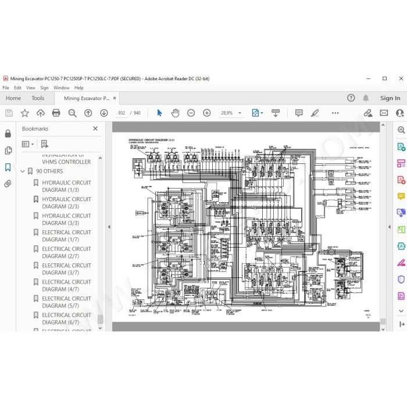Open HYDRAULIC CIRCUIT DIAGRAM (3/3) bookmark
The image size is (407, 407).
(x=66, y=219)
